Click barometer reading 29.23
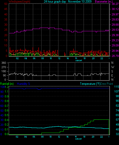The width and height of the screenshot is (119, 145). coord(115,40)
